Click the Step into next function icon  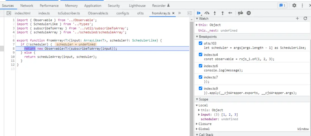point(215,13)
